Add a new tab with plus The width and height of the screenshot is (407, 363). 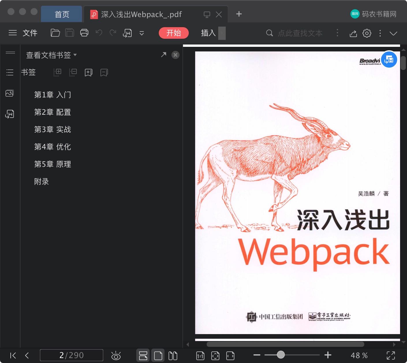(x=239, y=14)
